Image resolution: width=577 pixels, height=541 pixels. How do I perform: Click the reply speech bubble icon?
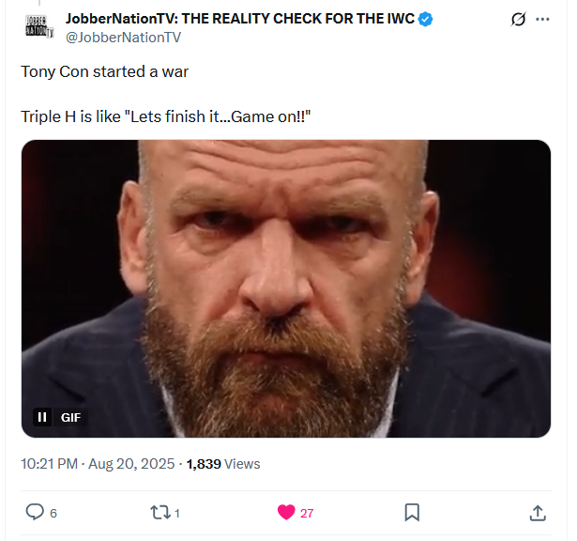35,512
